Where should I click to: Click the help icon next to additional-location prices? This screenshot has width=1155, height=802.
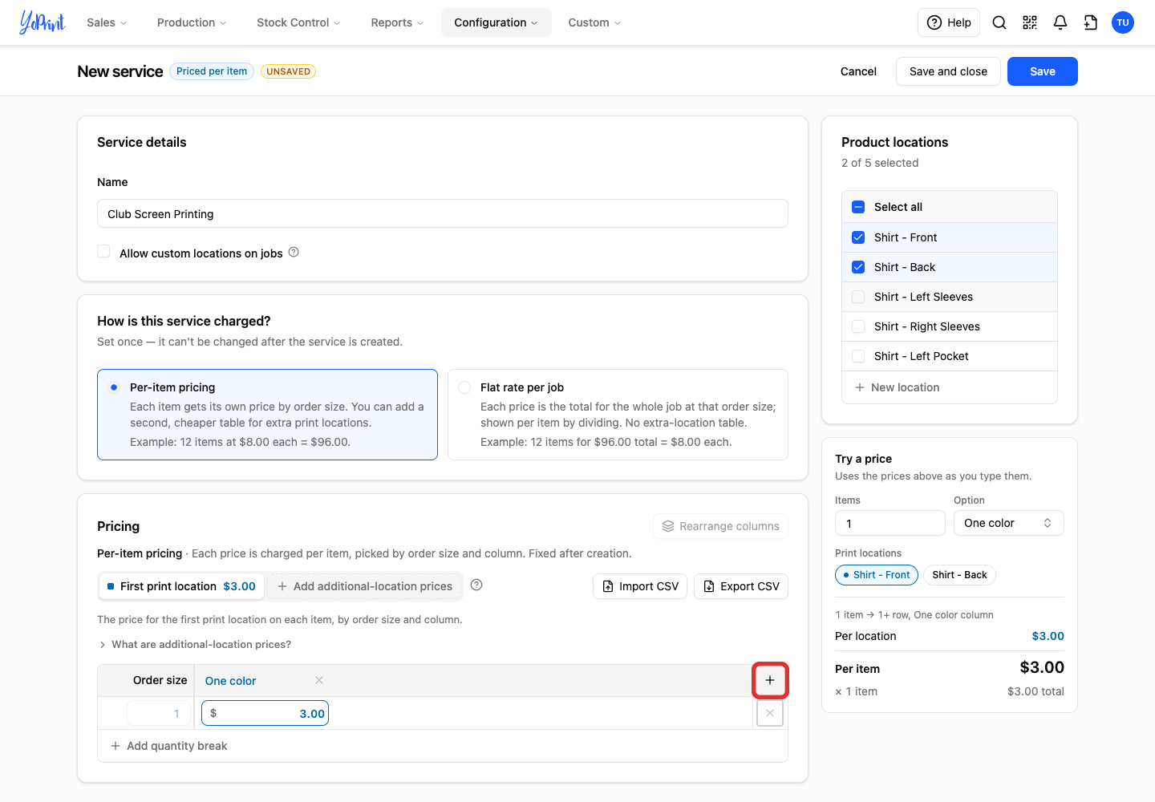(476, 585)
